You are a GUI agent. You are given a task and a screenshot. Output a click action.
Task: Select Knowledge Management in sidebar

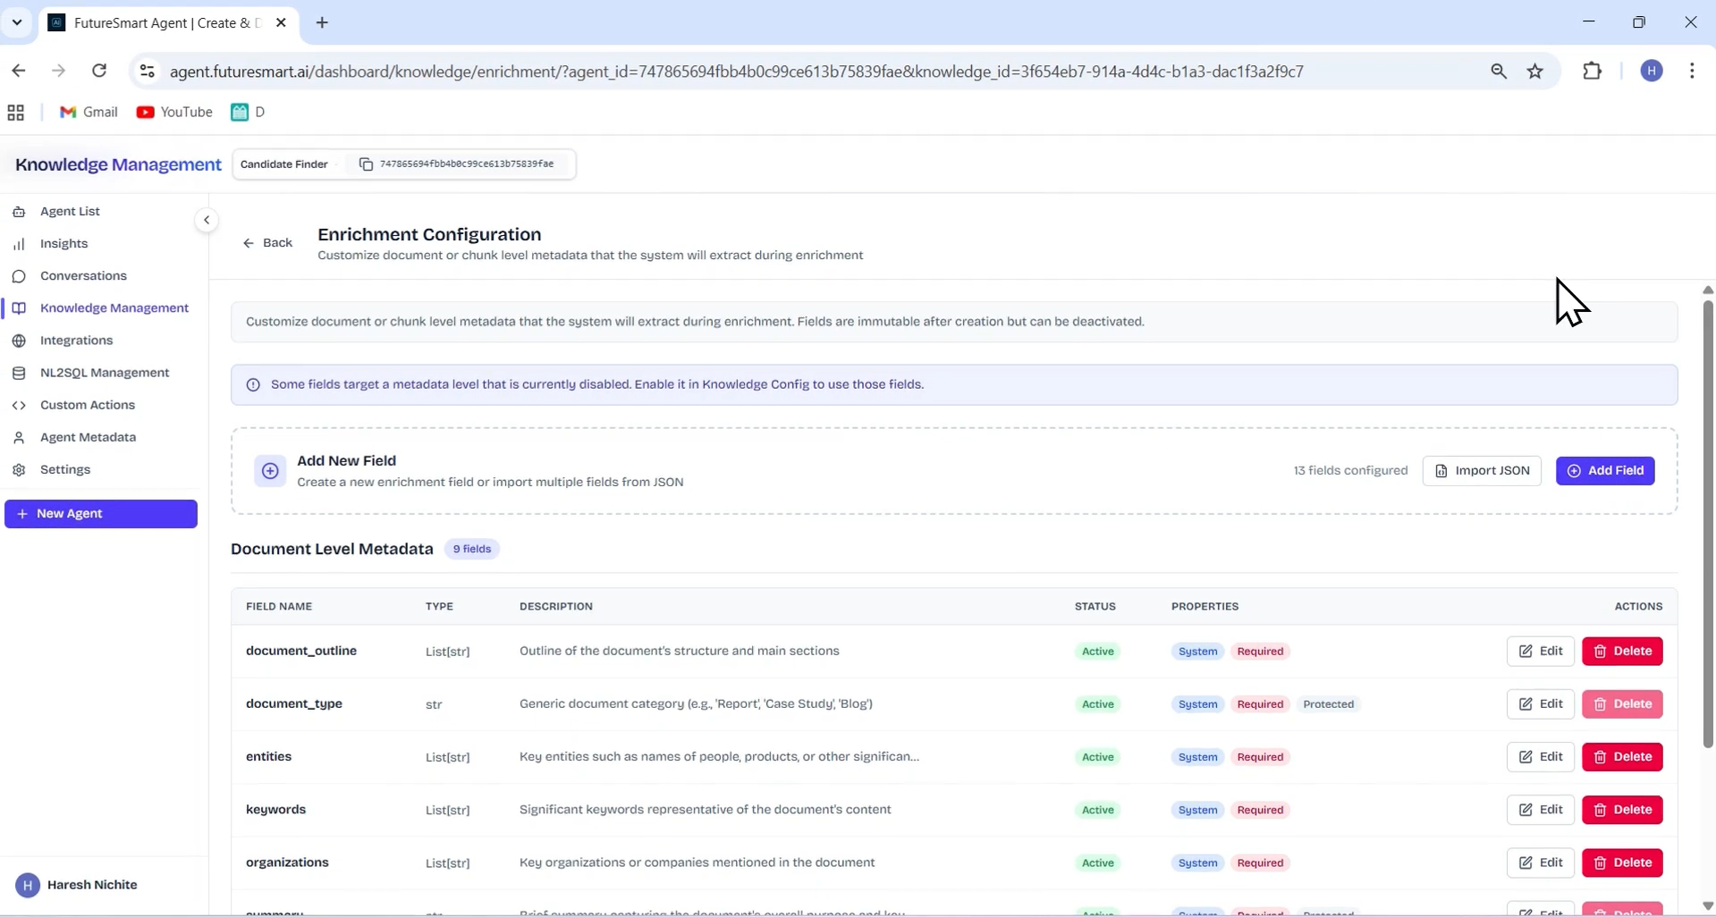114,308
